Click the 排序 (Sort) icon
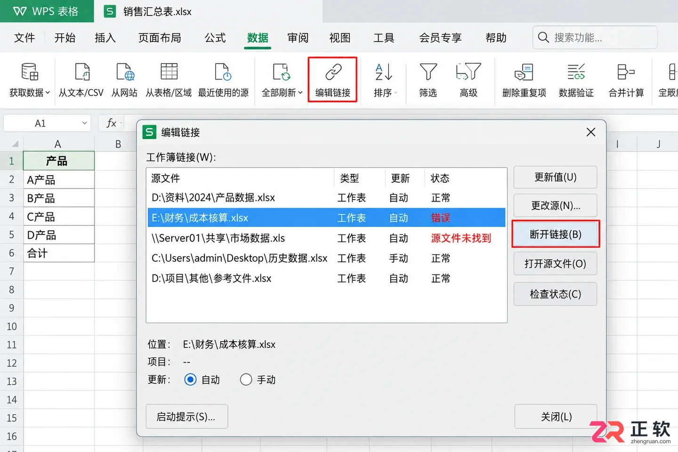Image resolution: width=678 pixels, height=452 pixels. point(384,72)
